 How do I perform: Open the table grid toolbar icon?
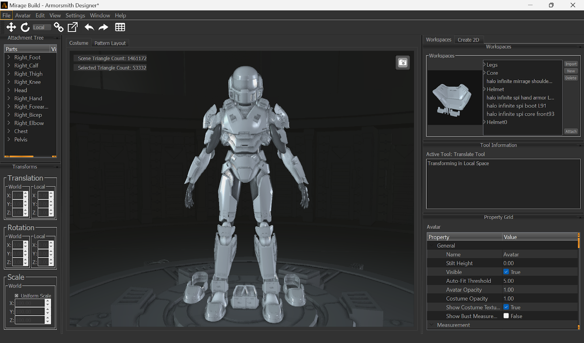pos(120,27)
